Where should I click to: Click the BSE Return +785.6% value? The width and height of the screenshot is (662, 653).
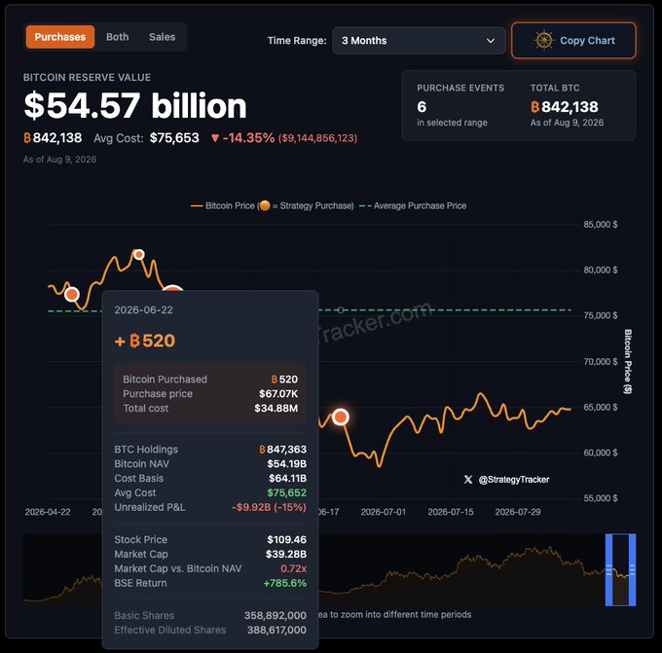tap(285, 583)
